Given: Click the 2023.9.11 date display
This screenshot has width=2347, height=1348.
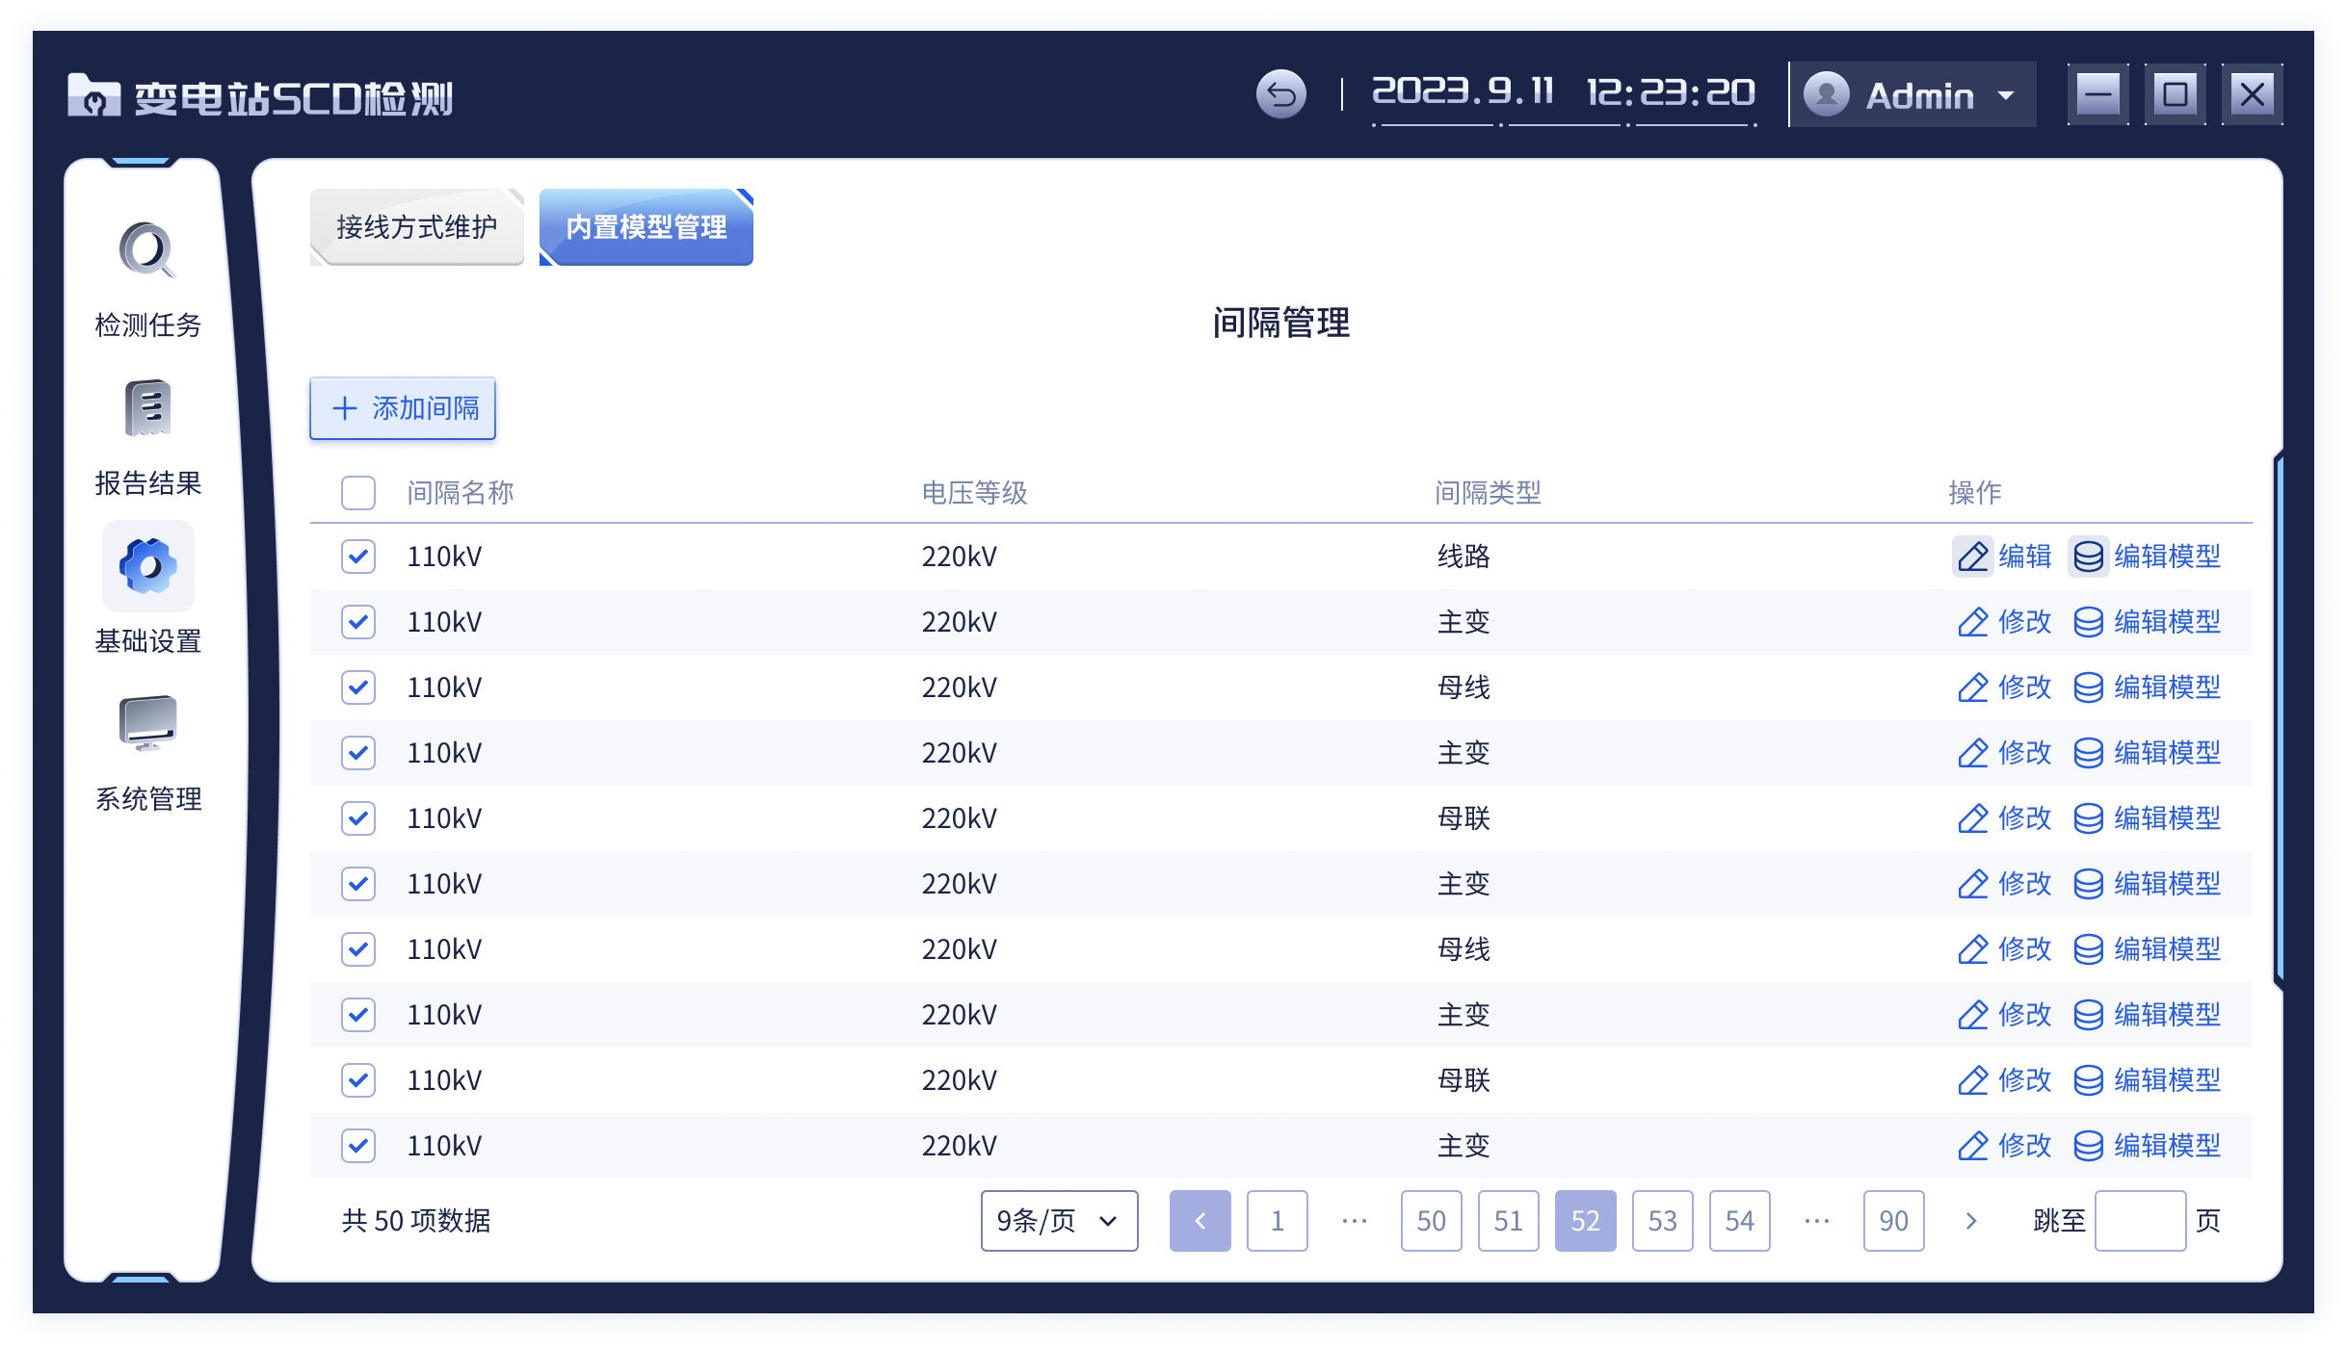Looking at the screenshot, I should pyautogui.click(x=1463, y=92).
